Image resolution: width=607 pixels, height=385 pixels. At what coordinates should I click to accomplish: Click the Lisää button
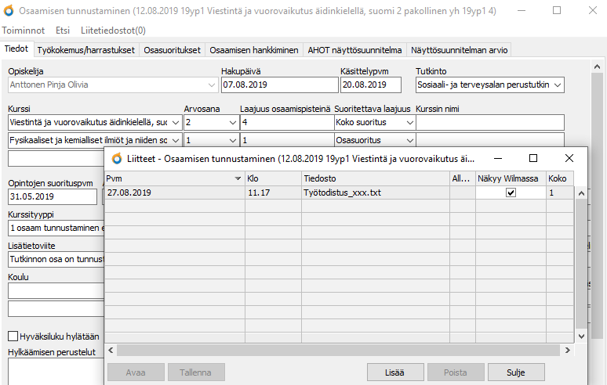[x=395, y=372]
